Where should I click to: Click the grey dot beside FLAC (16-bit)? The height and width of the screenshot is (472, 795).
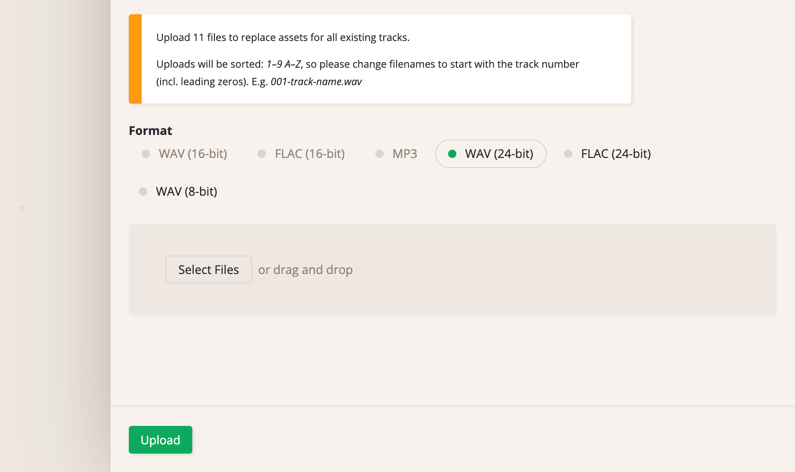pyautogui.click(x=262, y=154)
